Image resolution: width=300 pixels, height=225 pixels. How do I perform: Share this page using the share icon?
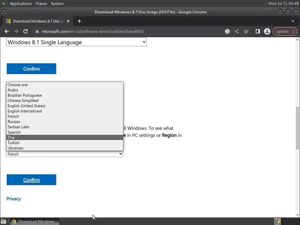point(237,31)
